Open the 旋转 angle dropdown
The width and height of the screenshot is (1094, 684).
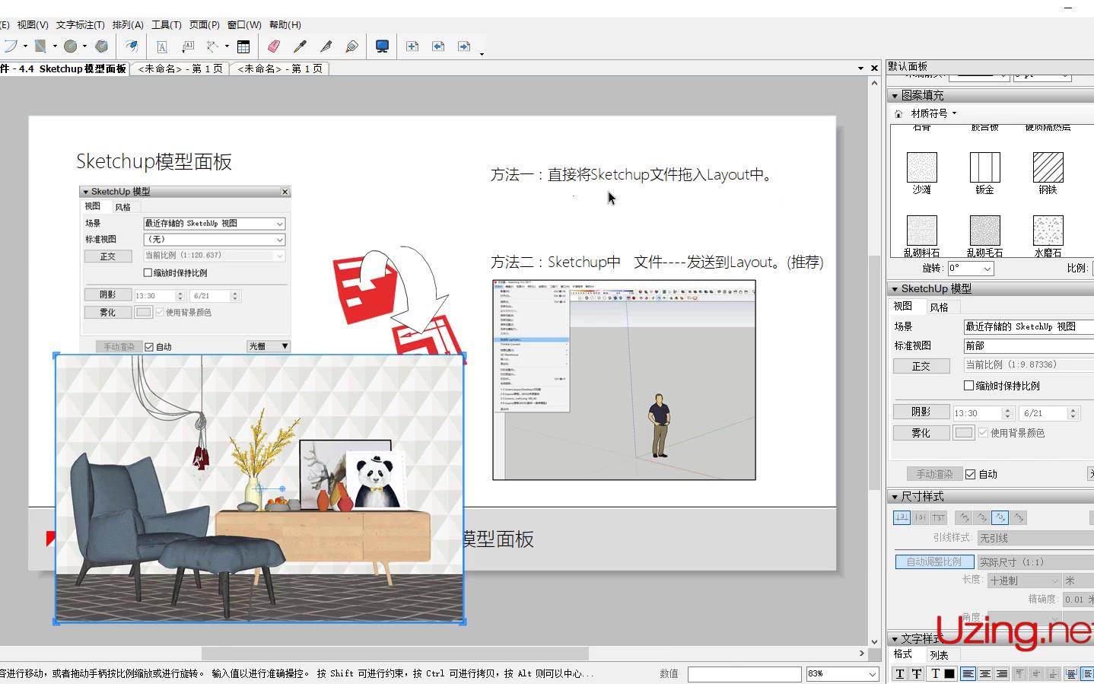(x=987, y=269)
